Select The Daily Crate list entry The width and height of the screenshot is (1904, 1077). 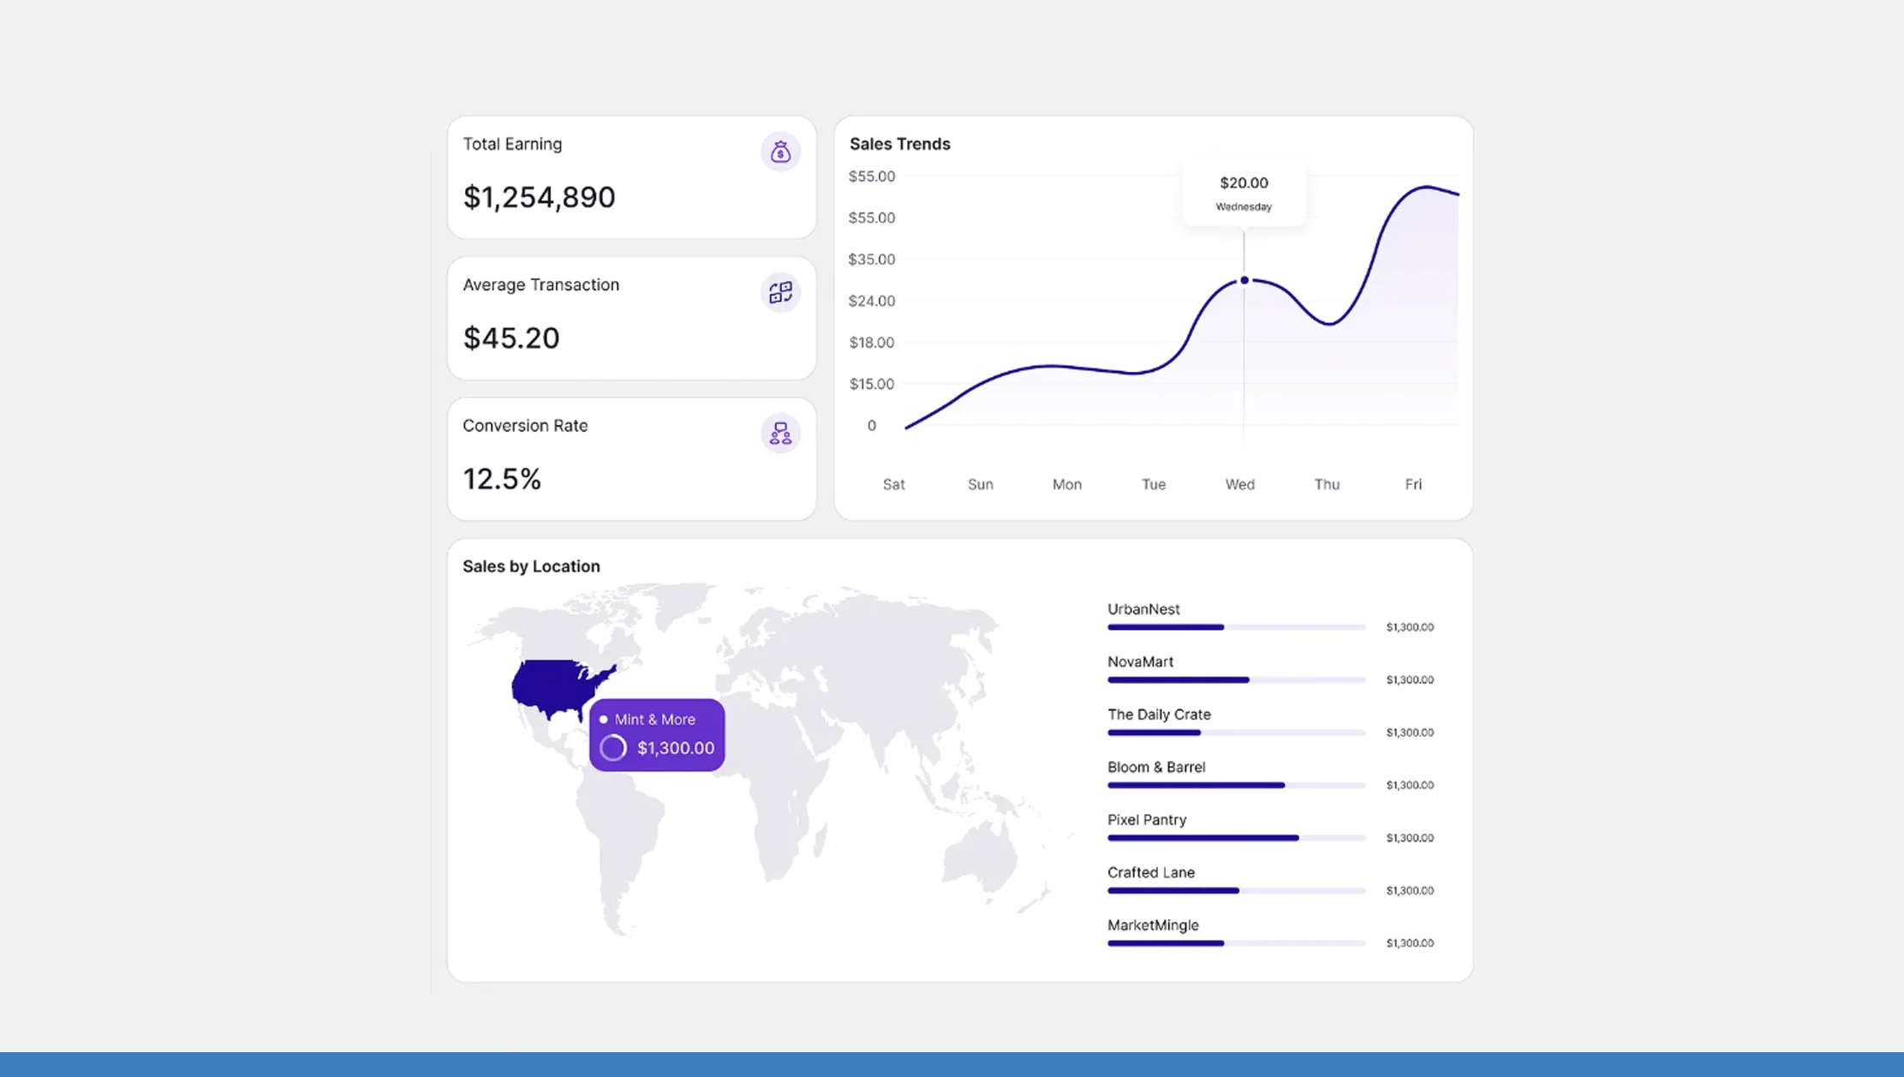click(x=1158, y=714)
